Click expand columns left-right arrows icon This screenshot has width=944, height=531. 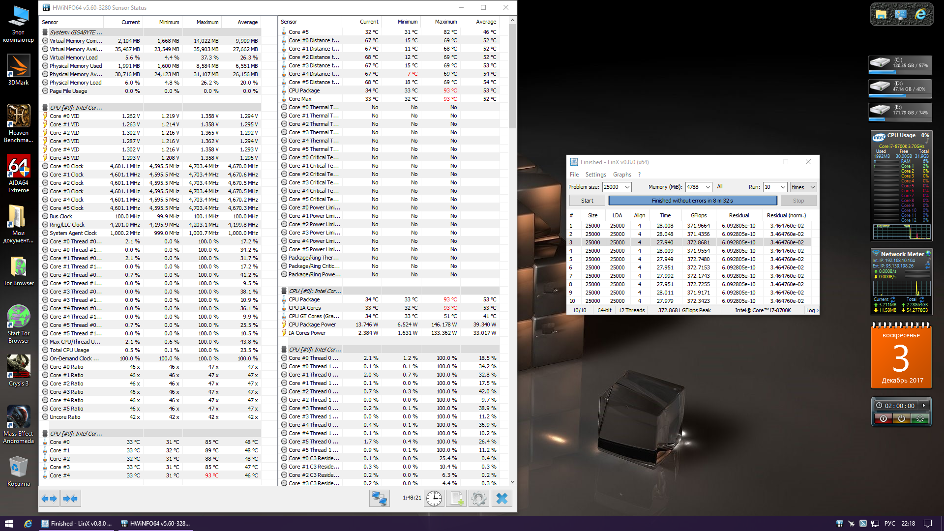[50, 499]
